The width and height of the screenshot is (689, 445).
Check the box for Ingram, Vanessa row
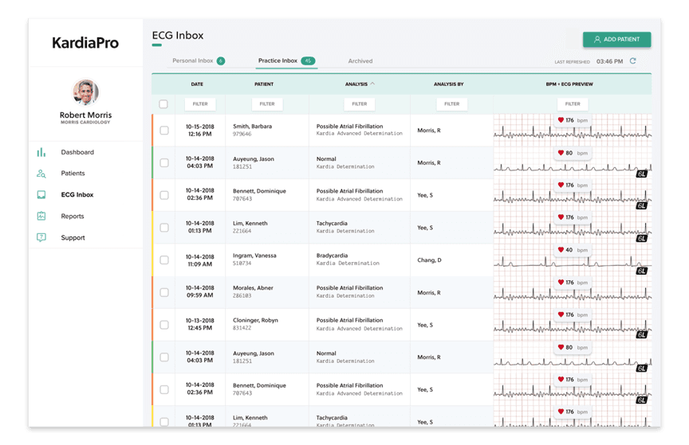click(163, 260)
